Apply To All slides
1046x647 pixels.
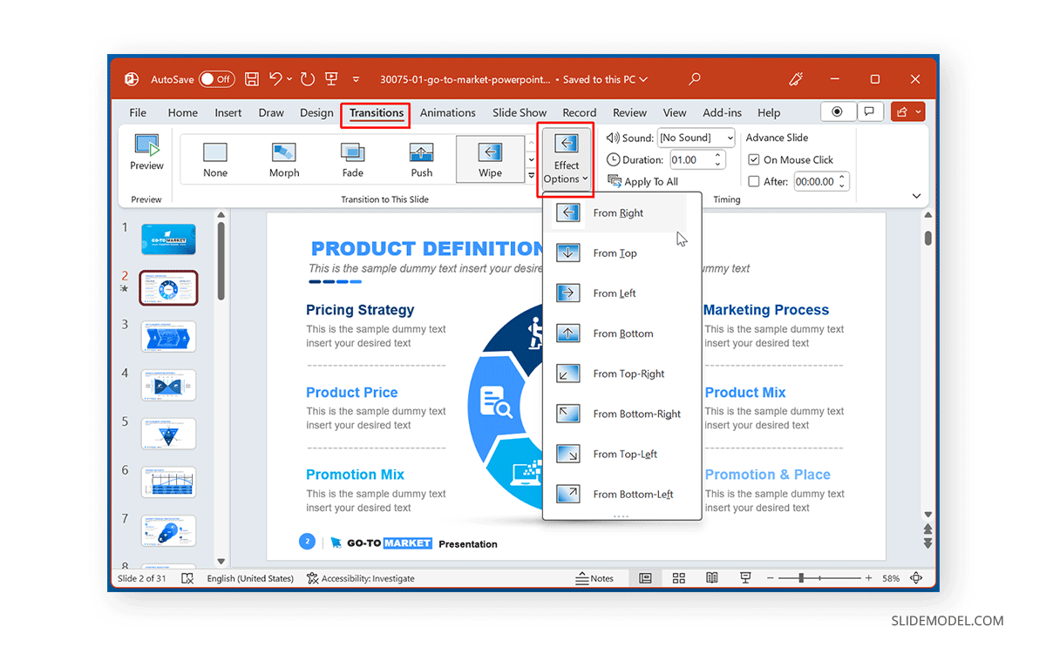click(643, 181)
